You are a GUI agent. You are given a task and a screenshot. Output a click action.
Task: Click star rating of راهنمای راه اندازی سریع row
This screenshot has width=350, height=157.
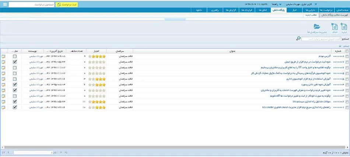click(x=97, y=107)
